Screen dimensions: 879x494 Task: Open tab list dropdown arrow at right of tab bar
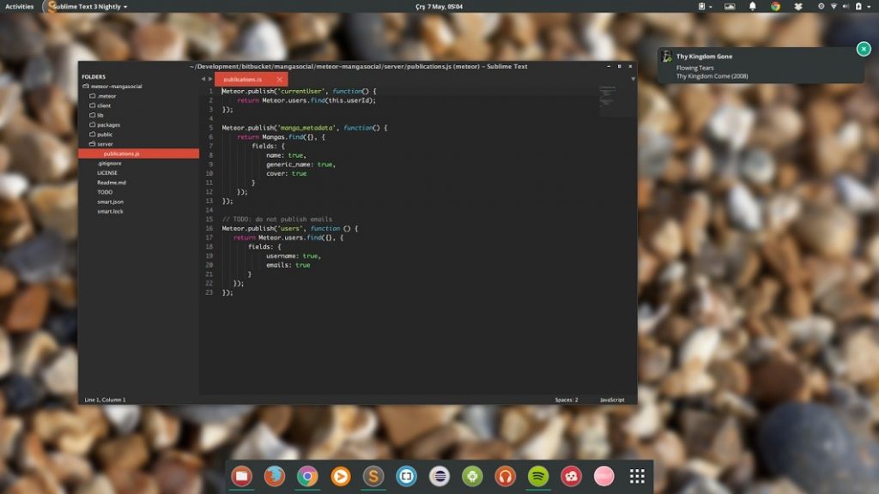[633, 79]
